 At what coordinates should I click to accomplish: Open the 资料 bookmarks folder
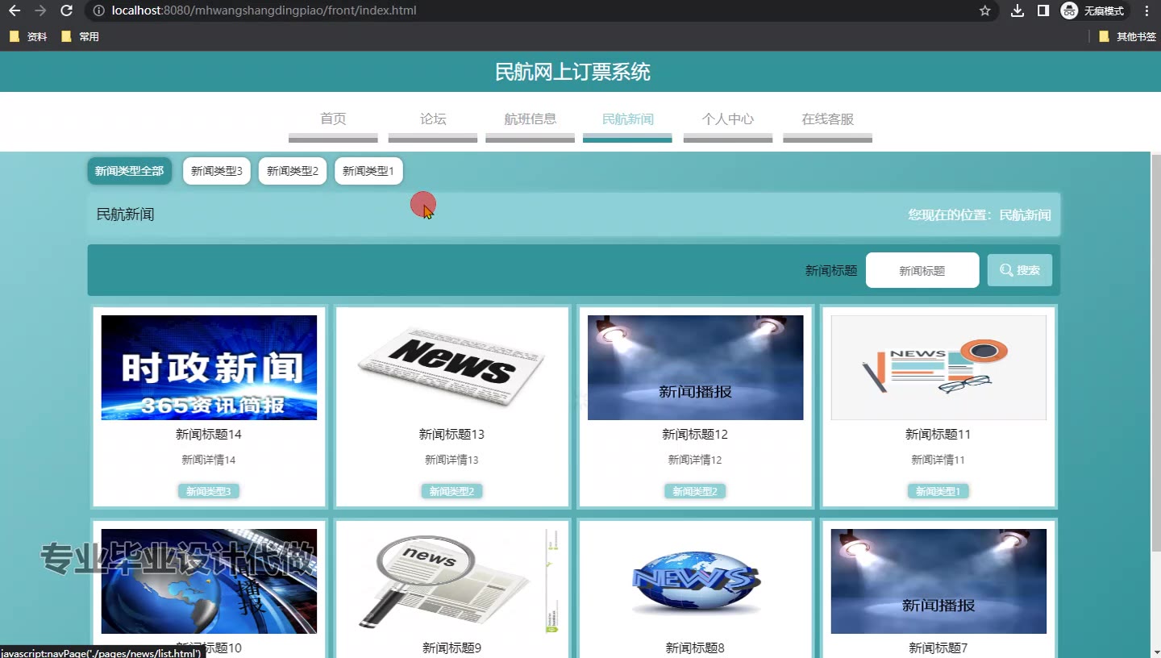tap(29, 36)
